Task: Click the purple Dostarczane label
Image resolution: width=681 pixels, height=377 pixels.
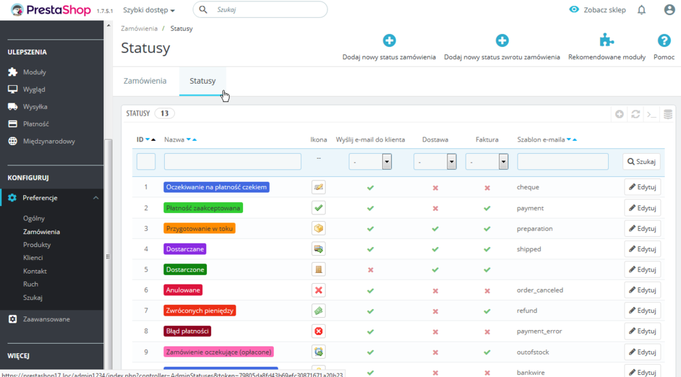Action: [x=185, y=249]
